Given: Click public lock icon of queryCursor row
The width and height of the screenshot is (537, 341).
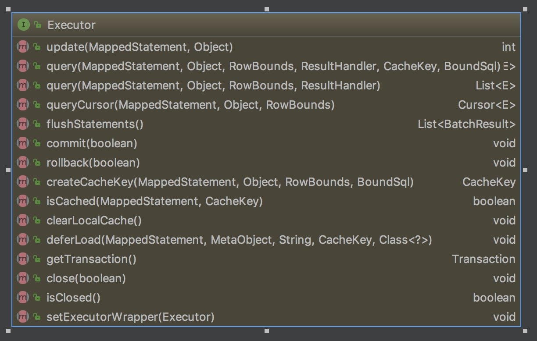Looking at the screenshot, I should click(37, 105).
